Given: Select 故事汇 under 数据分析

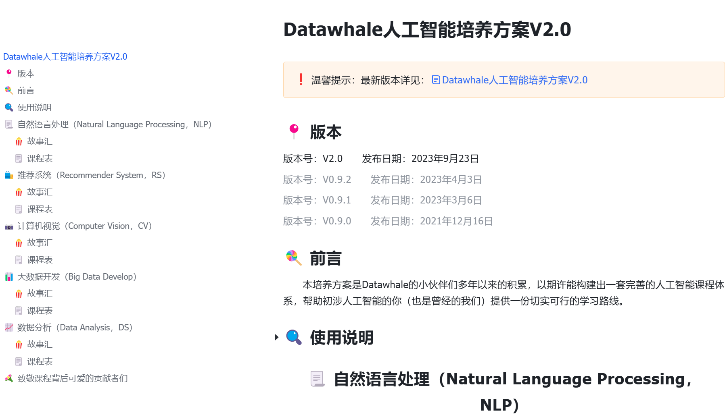Looking at the screenshot, I should (40, 344).
